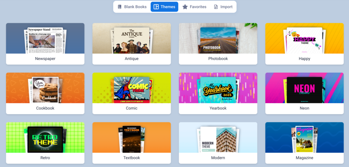Screen dimensions: 349x167
Task: Select the Retro theme preview image
Action: point(45,137)
